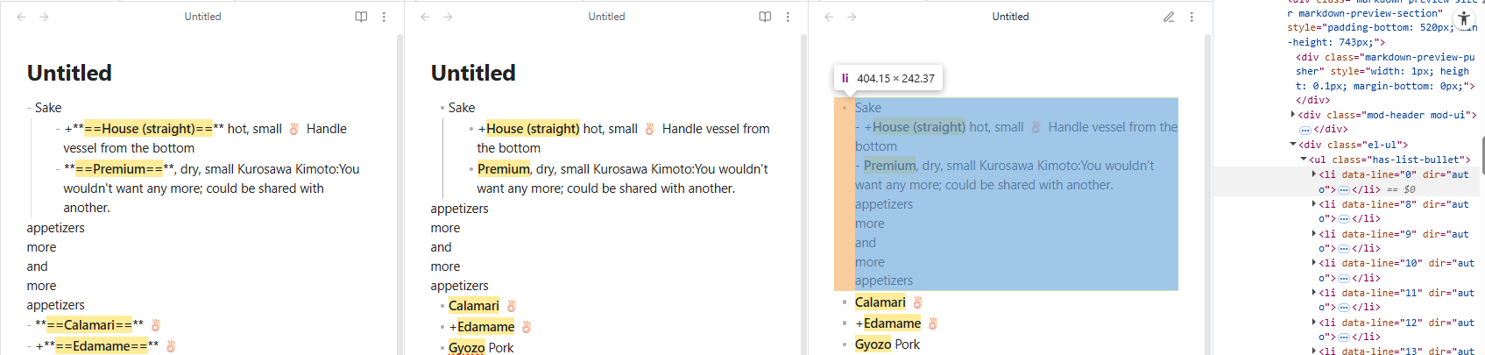Screen dimensions: 1485x355
Task: Click the reading view book icon in the first pane
Action: [361, 17]
